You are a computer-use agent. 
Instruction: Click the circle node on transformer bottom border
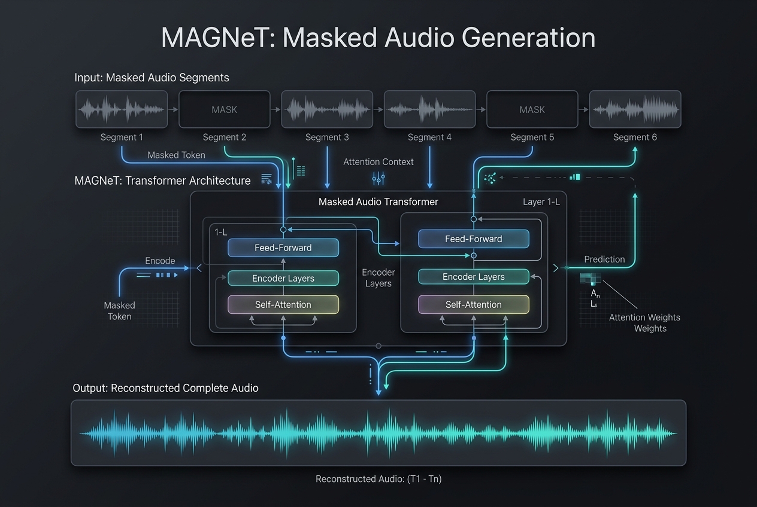pos(378,346)
